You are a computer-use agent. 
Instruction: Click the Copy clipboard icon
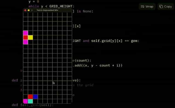161,7
